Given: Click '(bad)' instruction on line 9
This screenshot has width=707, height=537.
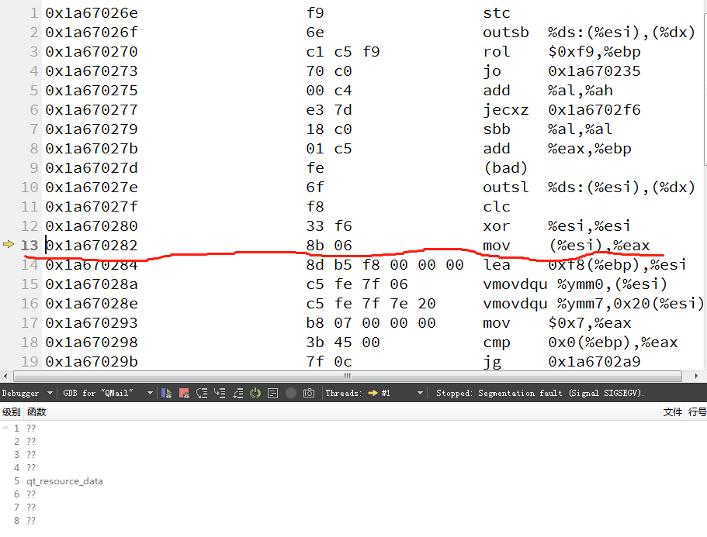Looking at the screenshot, I should pos(505,168).
